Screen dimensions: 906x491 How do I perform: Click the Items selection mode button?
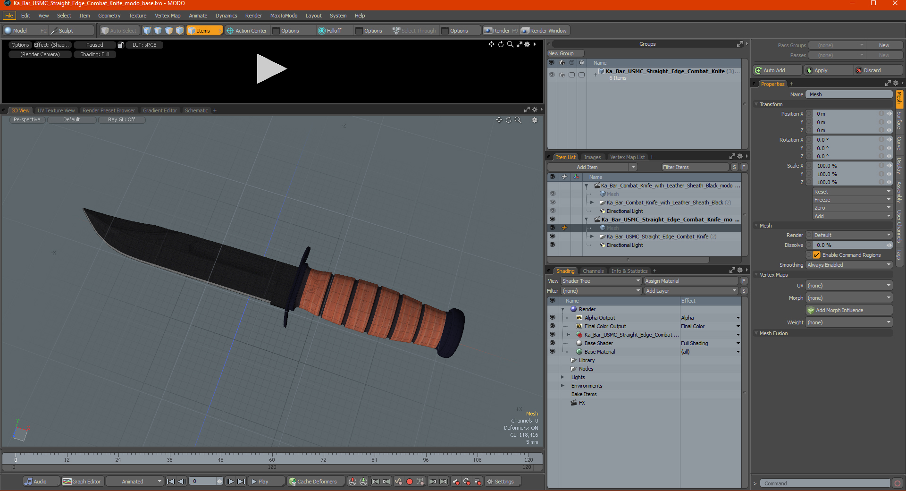[x=204, y=31]
